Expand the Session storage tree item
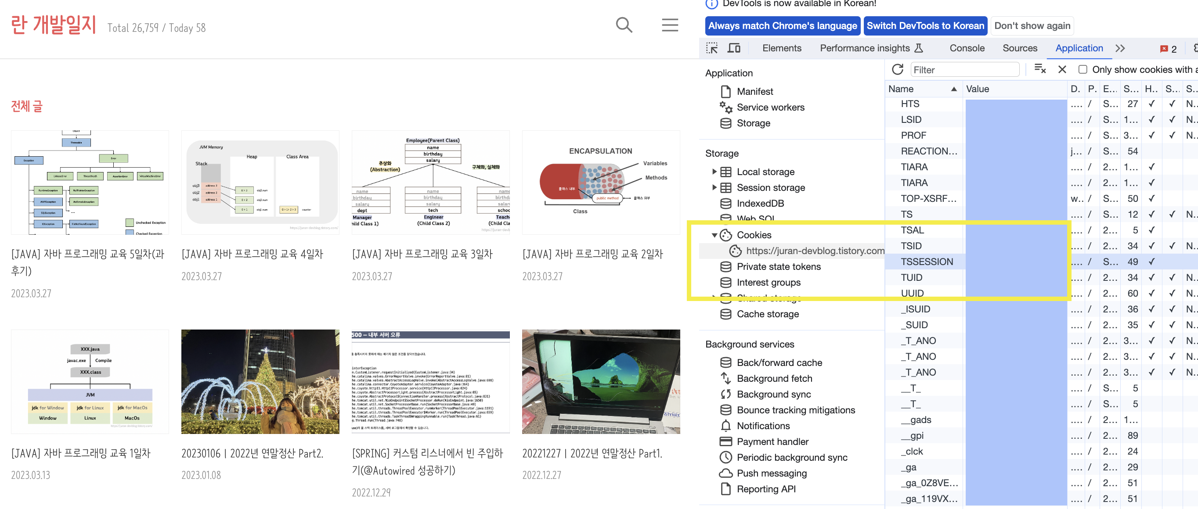 (x=714, y=188)
